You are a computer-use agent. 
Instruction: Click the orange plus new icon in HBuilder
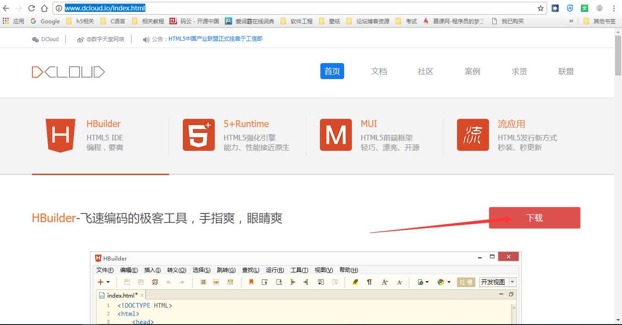[101, 282]
